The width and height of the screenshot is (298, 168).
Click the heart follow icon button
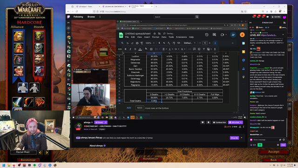point(203,122)
